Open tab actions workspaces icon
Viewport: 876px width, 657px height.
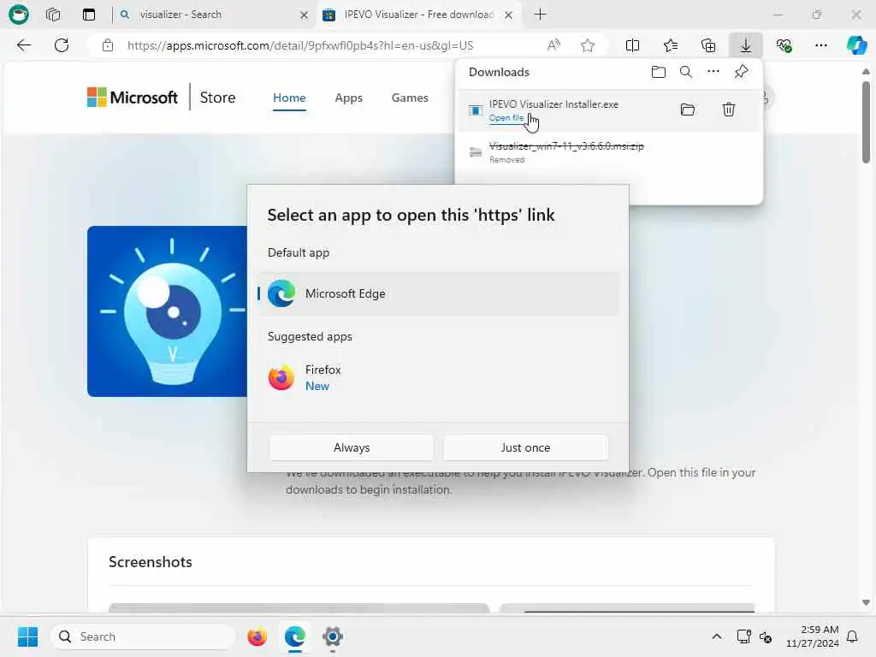pos(53,15)
